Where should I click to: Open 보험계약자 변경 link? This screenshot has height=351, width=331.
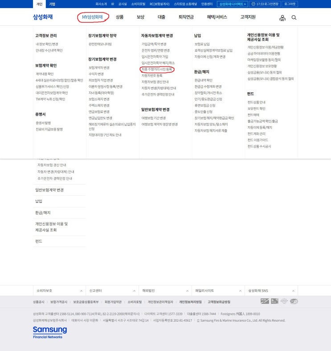[99, 68]
